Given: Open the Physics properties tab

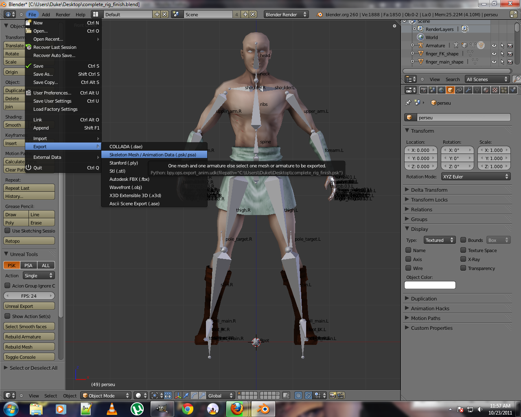Looking at the screenshot, I should tap(513, 90).
